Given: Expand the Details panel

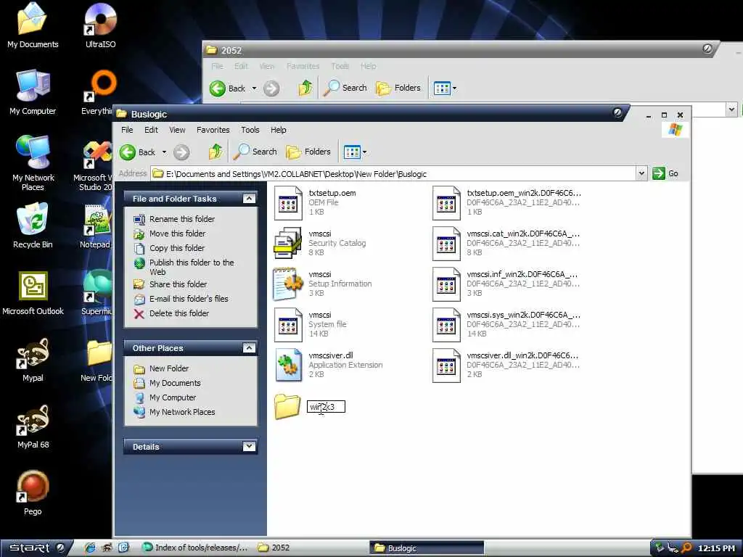Looking at the screenshot, I should coord(249,446).
